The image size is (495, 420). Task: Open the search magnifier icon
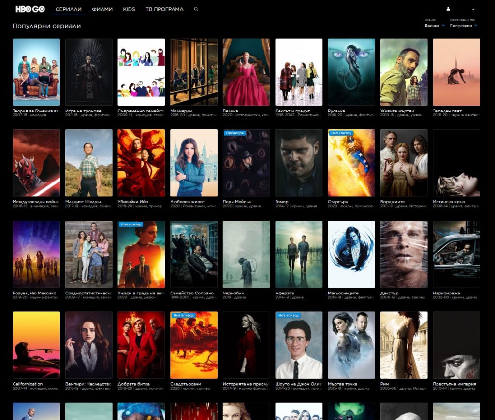(x=196, y=9)
